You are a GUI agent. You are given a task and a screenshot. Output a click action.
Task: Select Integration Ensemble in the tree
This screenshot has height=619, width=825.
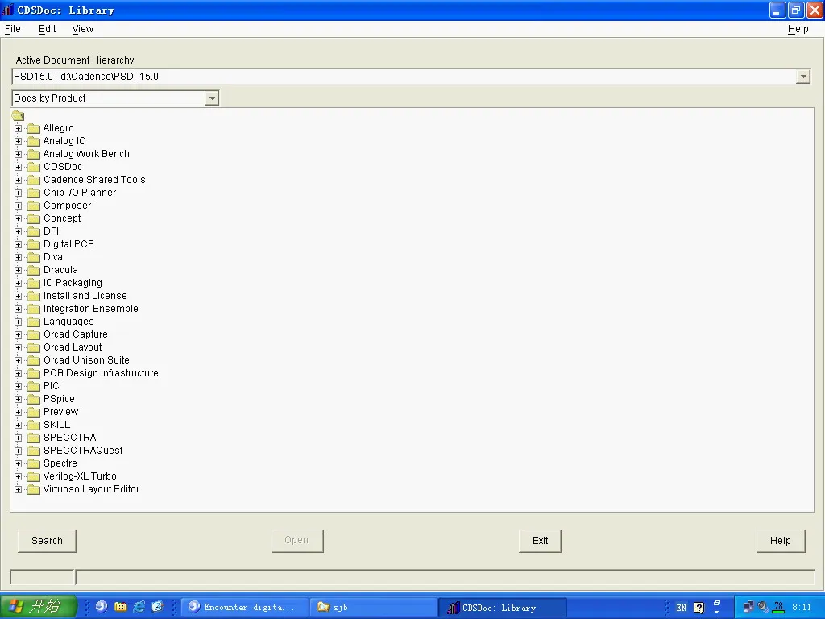pos(90,309)
